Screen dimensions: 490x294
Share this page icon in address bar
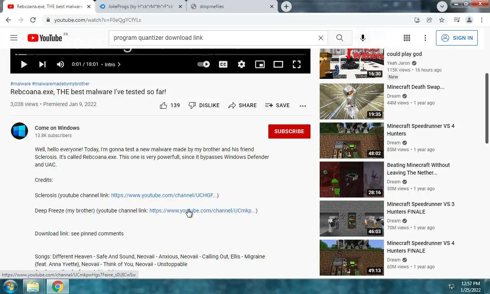pyautogui.click(x=430, y=20)
